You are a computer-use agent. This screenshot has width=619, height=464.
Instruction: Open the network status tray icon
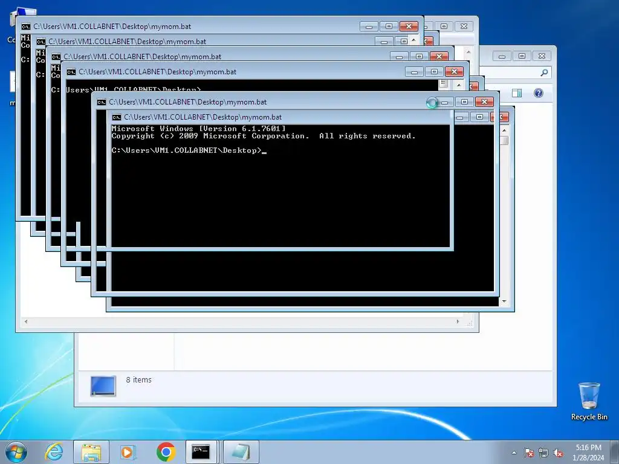[543, 453]
